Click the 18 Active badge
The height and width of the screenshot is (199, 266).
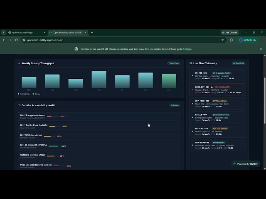point(175,105)
